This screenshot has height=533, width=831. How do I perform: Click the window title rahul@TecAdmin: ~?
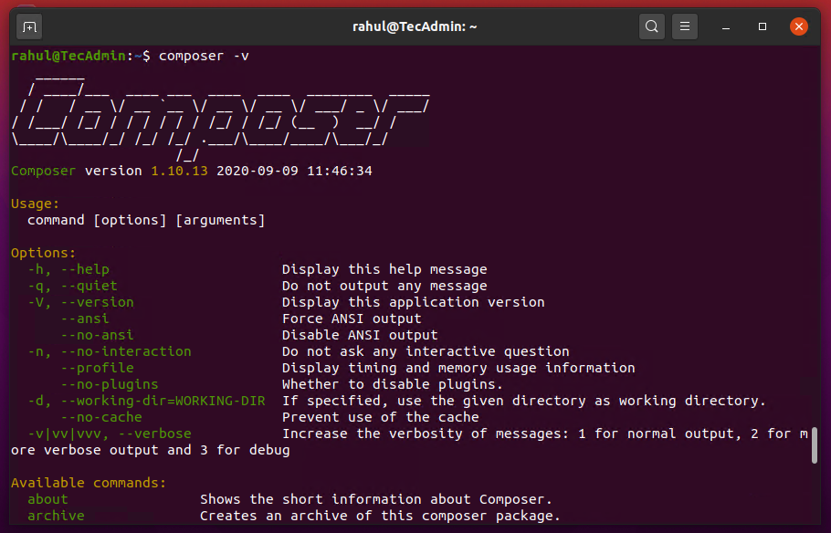[x=415, y=26]
